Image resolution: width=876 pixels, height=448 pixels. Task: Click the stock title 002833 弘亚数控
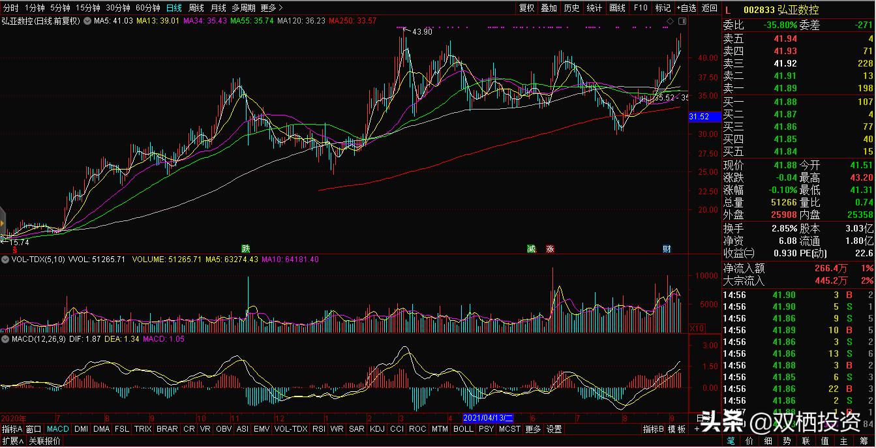[x=781, y=10]
